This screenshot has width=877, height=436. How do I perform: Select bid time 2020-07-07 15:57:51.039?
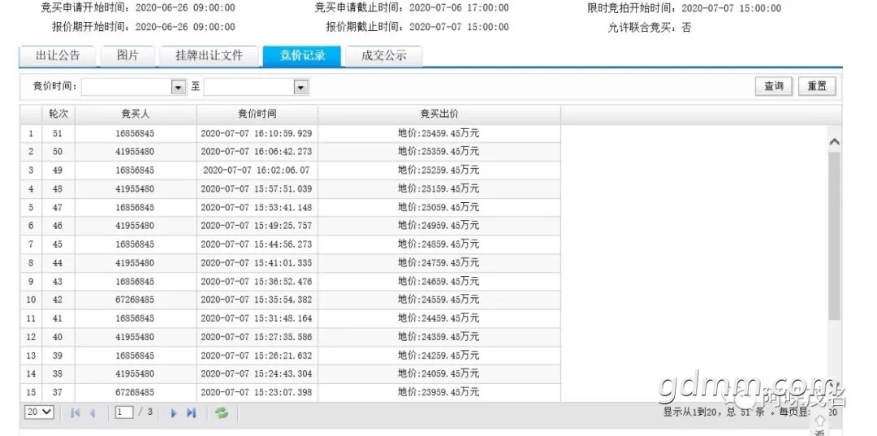pyautogui.click(x=256, y=189)
